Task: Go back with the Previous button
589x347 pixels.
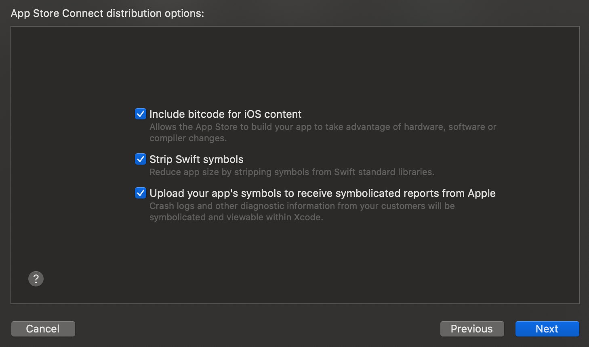Action: click(472, 329)
